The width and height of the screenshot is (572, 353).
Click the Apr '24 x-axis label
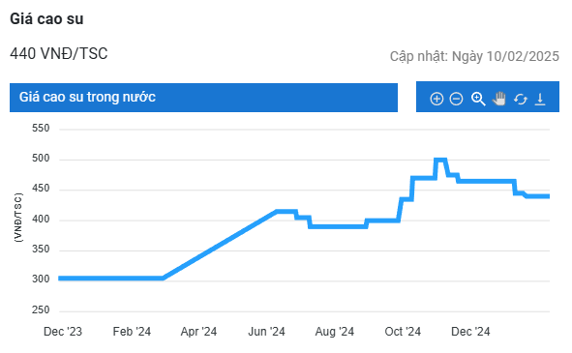pos(198,332)
